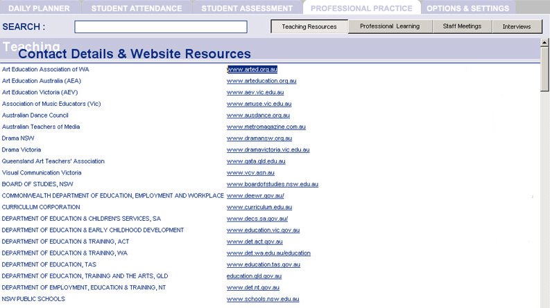Open the Staff Meetings section
Viewport: 550px width, 308px height.
pos(462,26)
